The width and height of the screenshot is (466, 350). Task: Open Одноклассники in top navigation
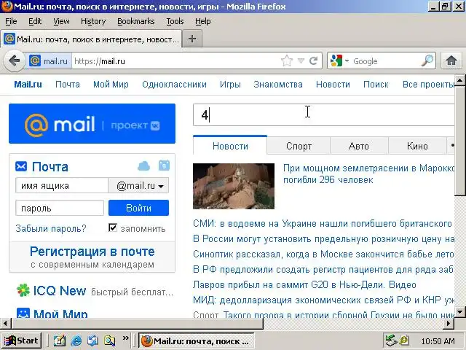174,85
